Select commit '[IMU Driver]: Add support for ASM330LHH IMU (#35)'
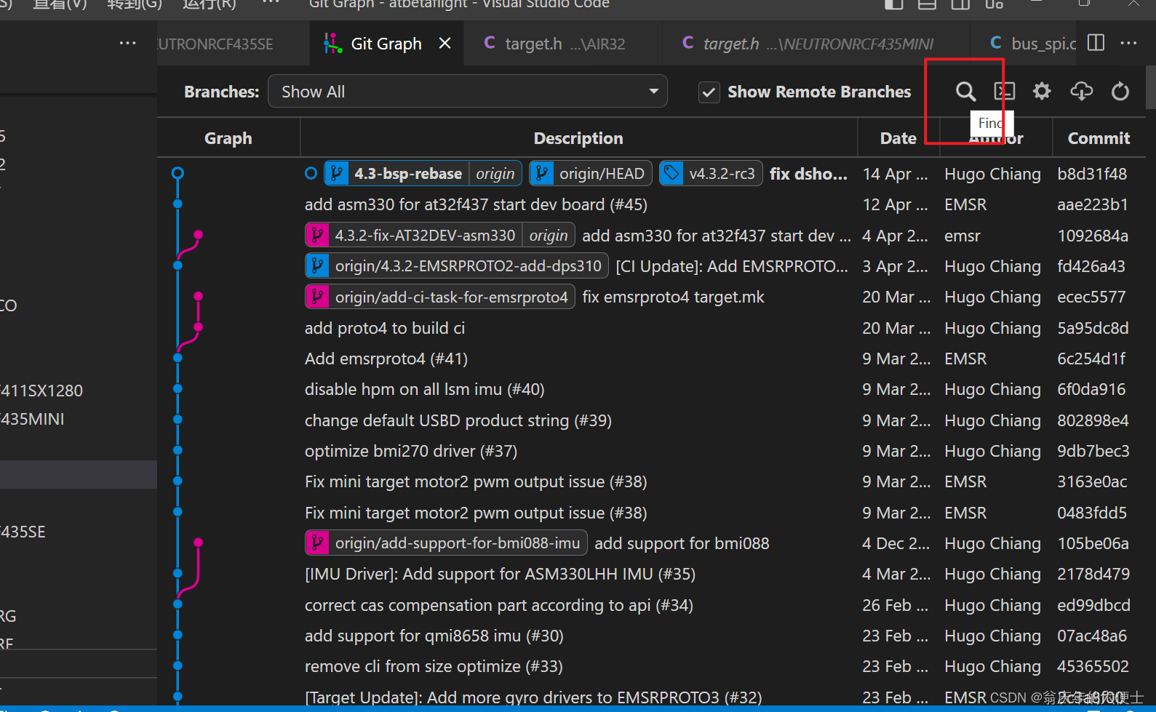The height and width of the screenshot is (712, 1156). (500, 574)
